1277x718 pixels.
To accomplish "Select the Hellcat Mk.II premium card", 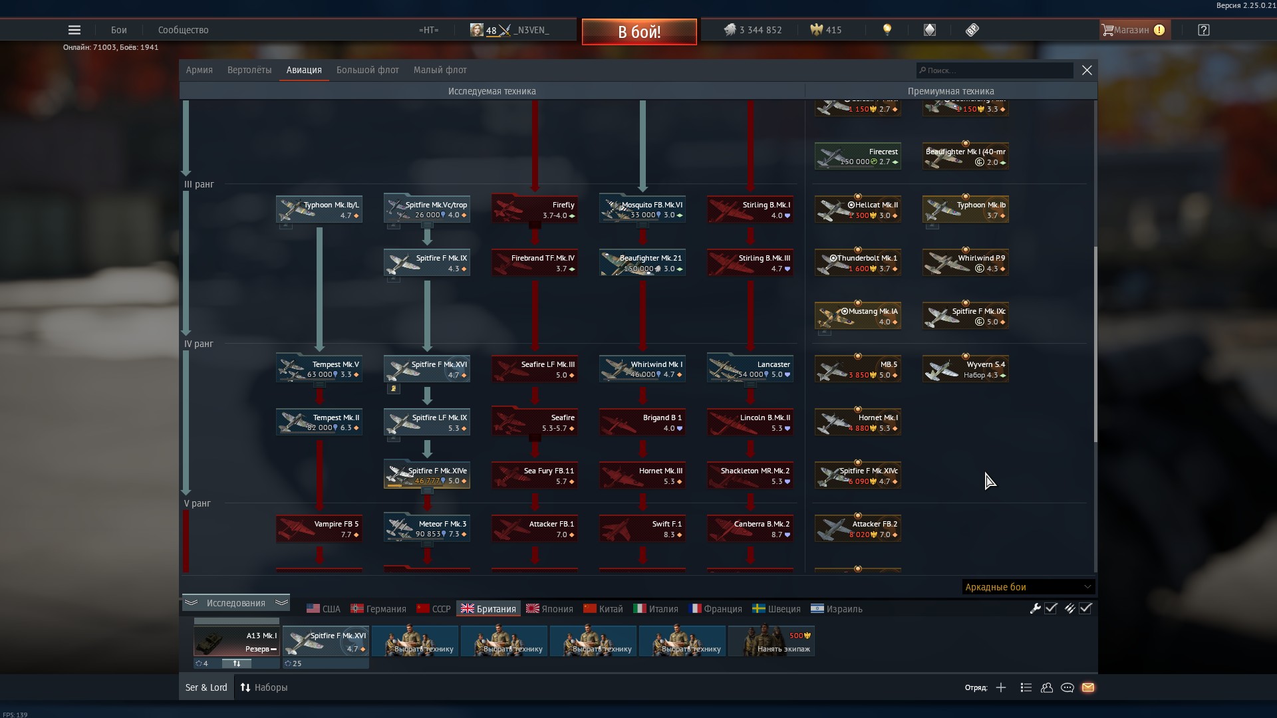I will pos(858,209).
